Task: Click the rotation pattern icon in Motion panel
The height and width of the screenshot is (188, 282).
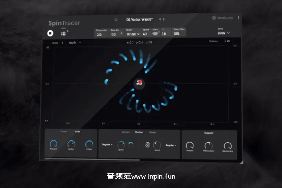Action: click(x=147, y=145)
